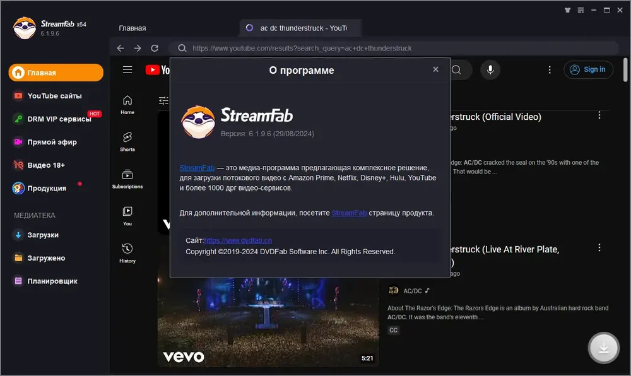
Task: Click the CC badge
Action: (x=393, y=330)
